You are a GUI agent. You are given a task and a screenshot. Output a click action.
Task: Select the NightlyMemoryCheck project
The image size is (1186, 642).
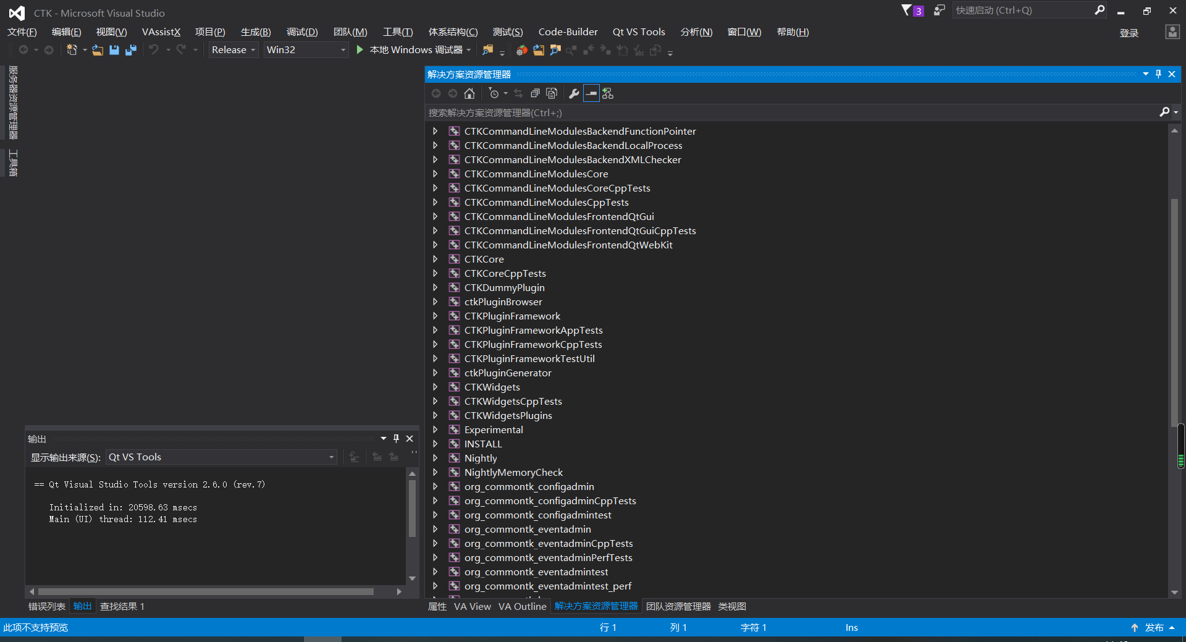(x=513, y=472)
